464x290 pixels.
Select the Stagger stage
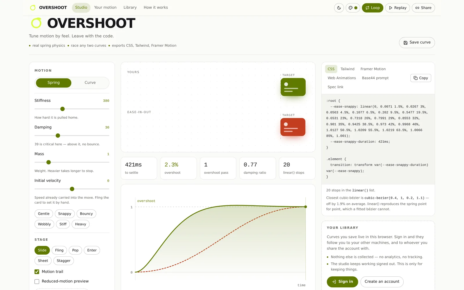(64, 261)
